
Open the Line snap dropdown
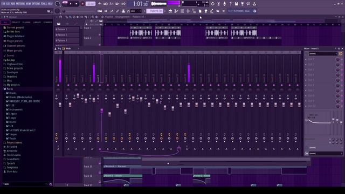point(135,11)
